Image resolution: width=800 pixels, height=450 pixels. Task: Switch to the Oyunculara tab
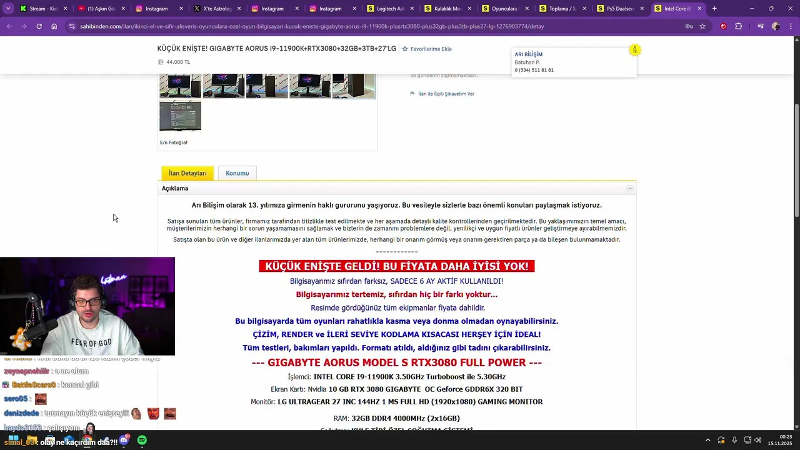[x=505, y=9]
